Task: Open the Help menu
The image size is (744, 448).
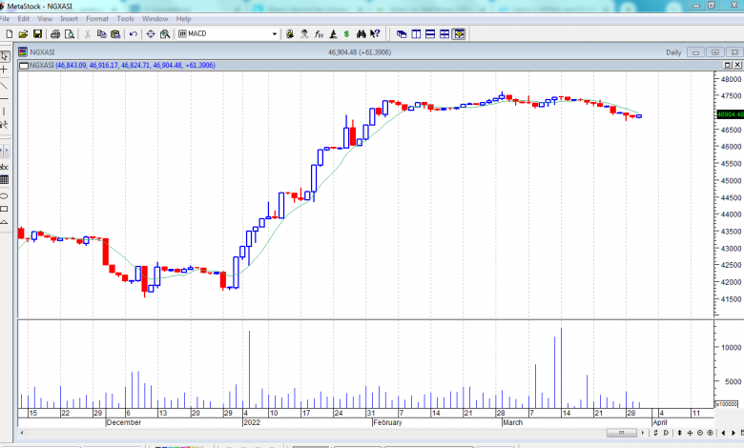Action: tap(184, 18)
